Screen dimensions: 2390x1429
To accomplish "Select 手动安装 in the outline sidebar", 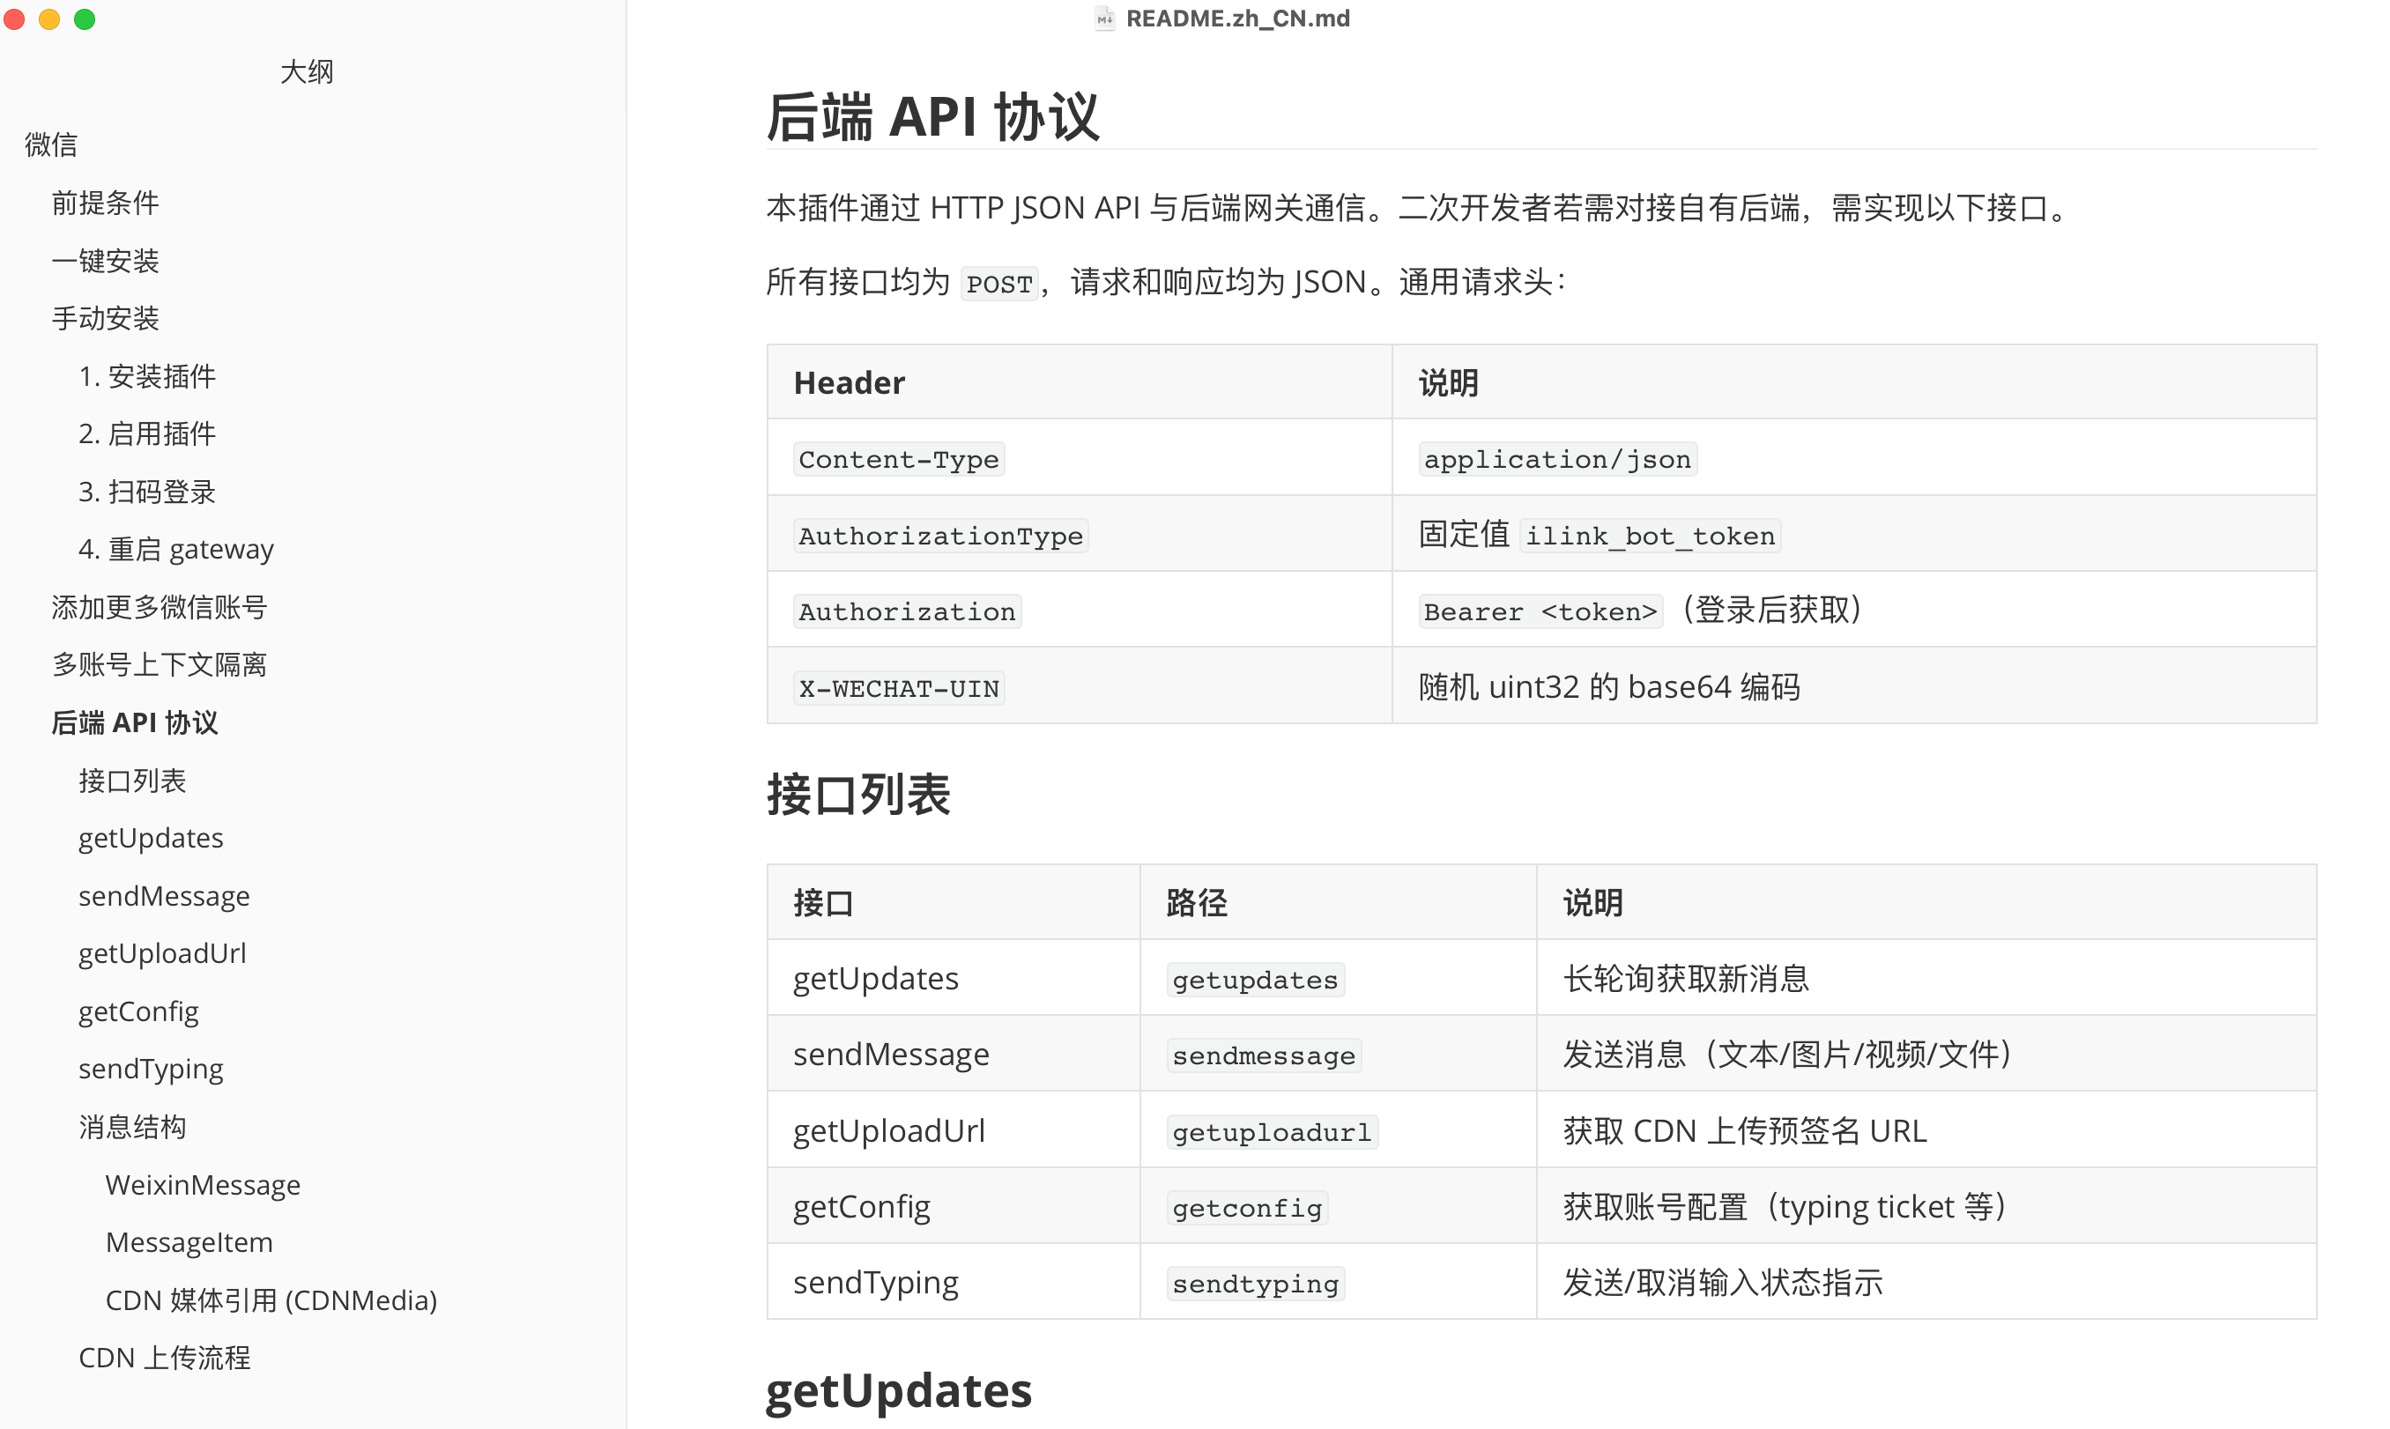I will 105,319.
